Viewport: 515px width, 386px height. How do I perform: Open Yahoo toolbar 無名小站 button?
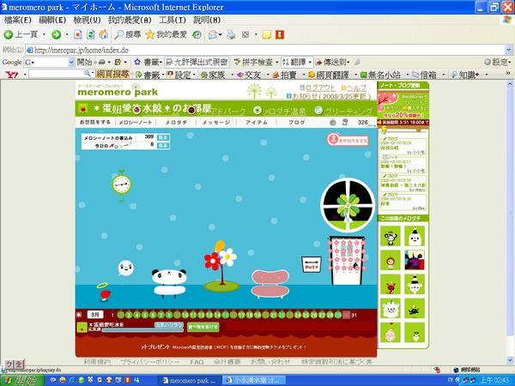(x=380, y=75)
